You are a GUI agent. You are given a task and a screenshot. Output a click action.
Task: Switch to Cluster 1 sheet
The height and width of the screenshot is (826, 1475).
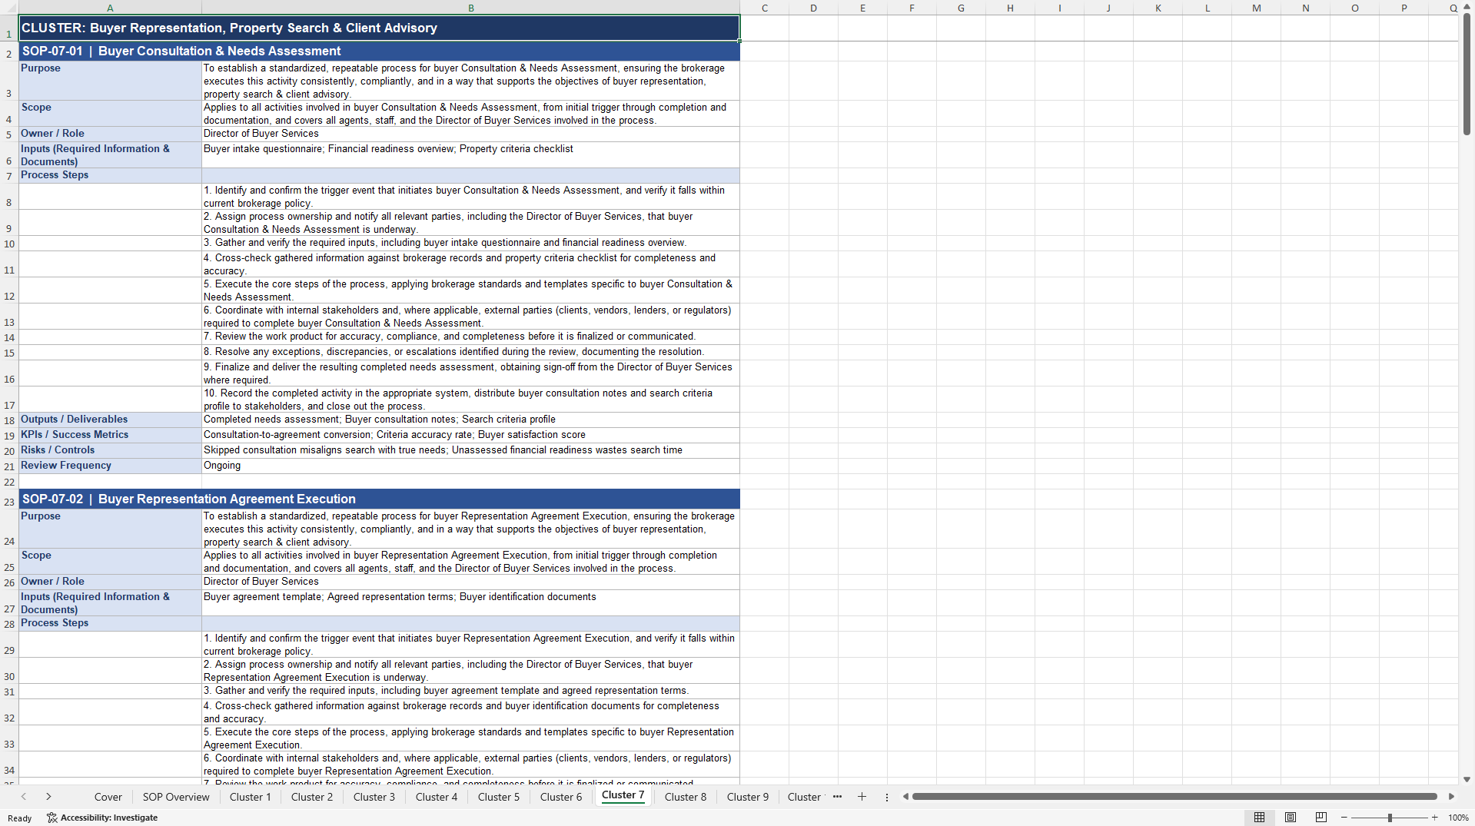pyautogui.click(x=250, y=797)
